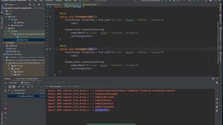The height and width of the screenshot is (125, 223).
Task: Click the onNext(DevDojo) console line
Action: 81,103
